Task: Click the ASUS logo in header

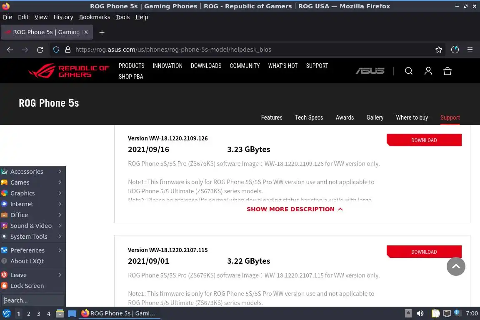Action: (370, 71)
